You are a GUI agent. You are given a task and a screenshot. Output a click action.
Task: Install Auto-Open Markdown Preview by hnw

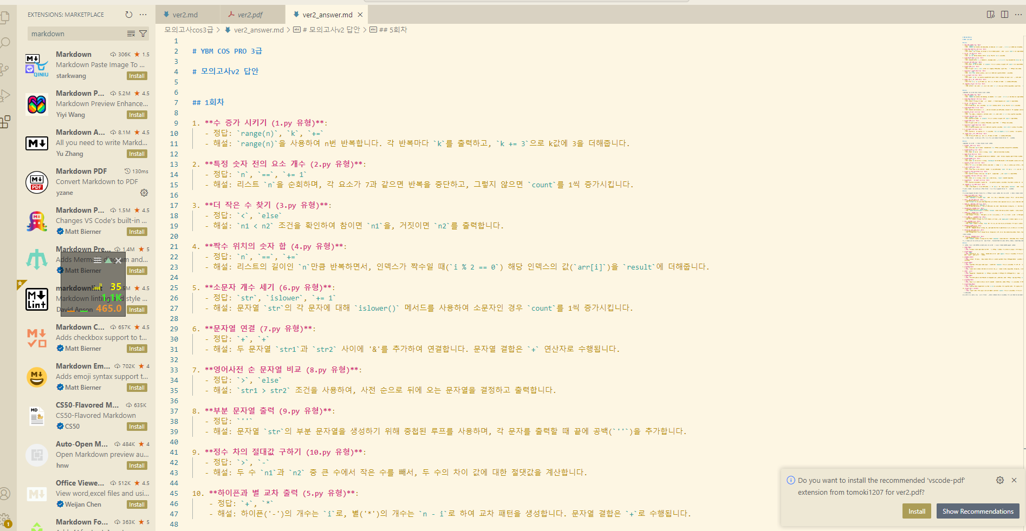(137, 466)
